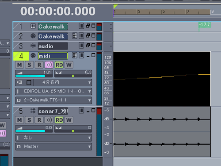Viewport: 221px width, 166px height.
Task: Click W automation write on track 4
Action: pos(69,65)
